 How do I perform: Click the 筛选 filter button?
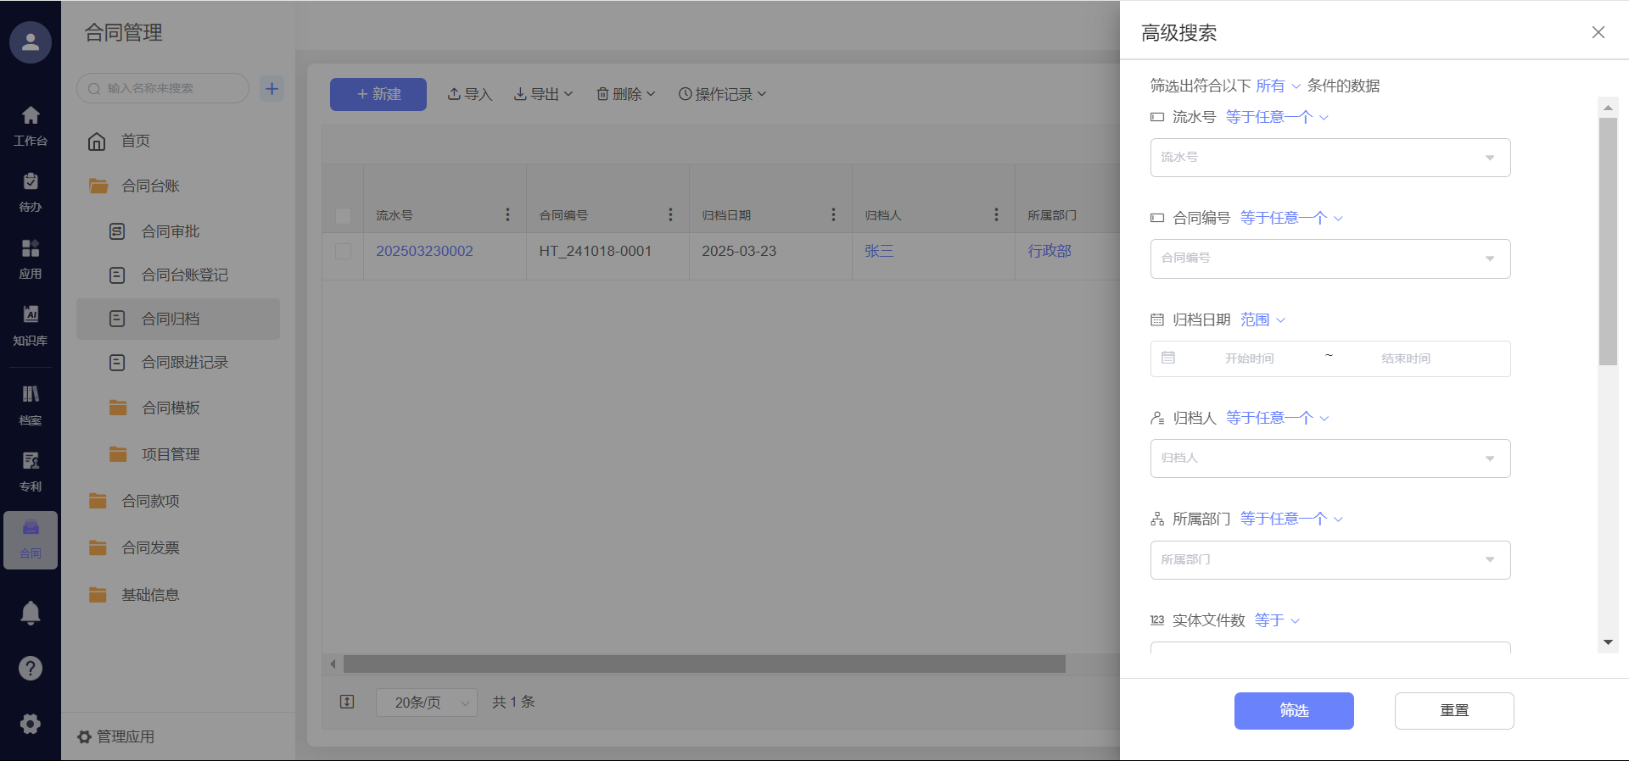pos(1293,711)
